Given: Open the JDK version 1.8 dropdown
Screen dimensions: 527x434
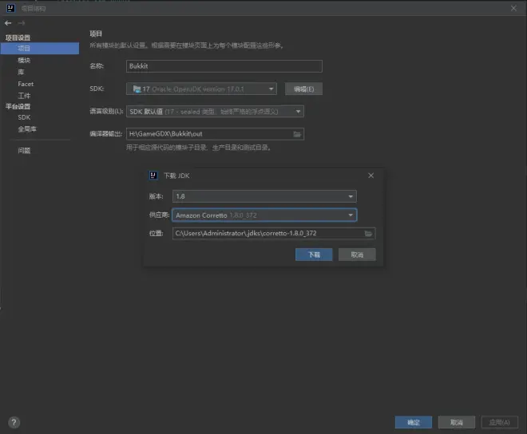Looking at the screenshot, I should (x=264, y=196).
